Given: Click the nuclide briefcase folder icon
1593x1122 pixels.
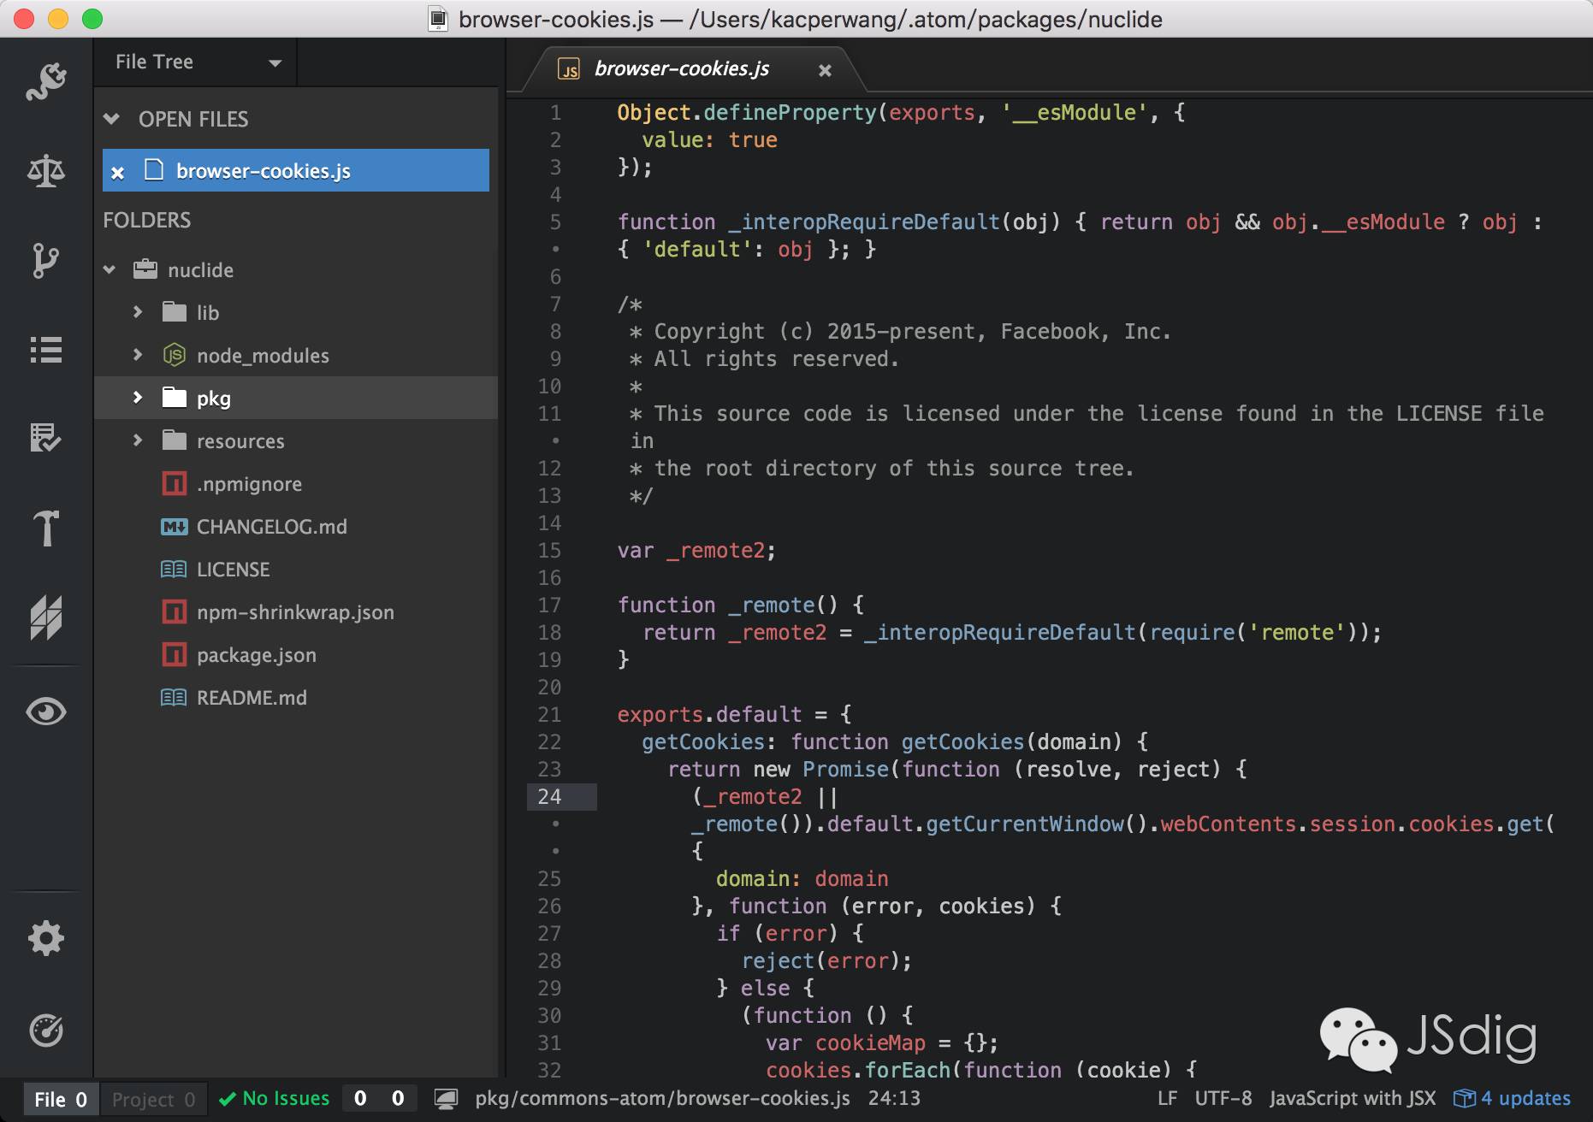Looking at the screenshot, I should 145,269.
